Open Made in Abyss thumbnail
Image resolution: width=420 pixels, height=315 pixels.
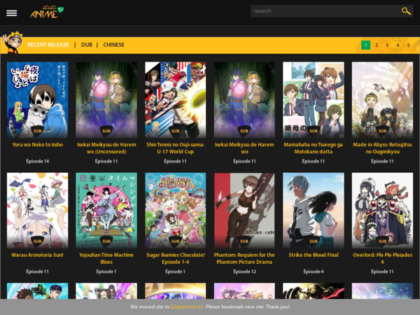tap(382, 100)
